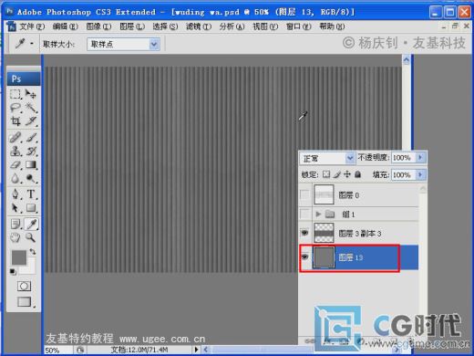Screen dimensions: 474x356
Task: Reset to default foreground and background colors
Action: 13,272
